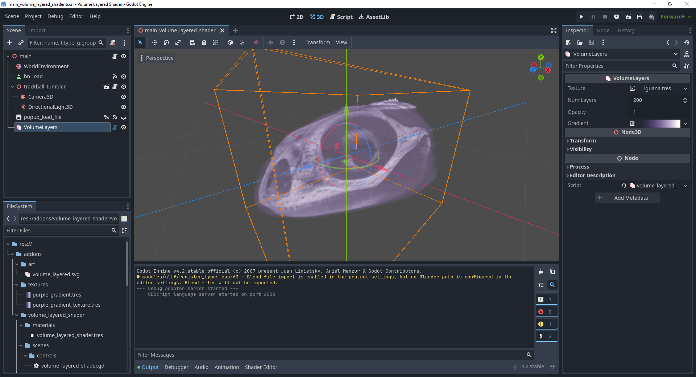Hide the main node
The width and height of the screenshot is (696, 377).
point(124,56)
